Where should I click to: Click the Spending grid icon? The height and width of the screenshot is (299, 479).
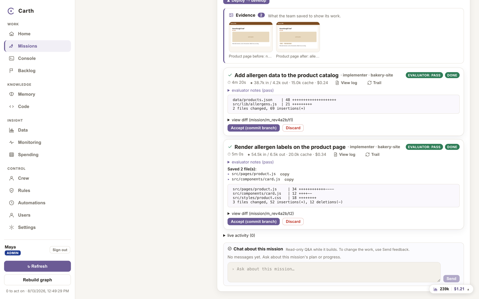pos(12,155)
